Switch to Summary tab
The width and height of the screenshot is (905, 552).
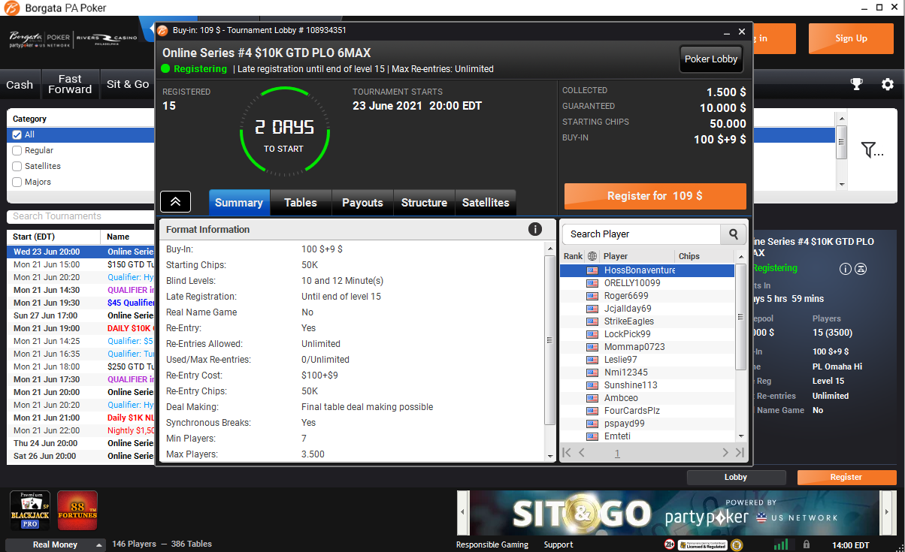click(x=239, y=203)
